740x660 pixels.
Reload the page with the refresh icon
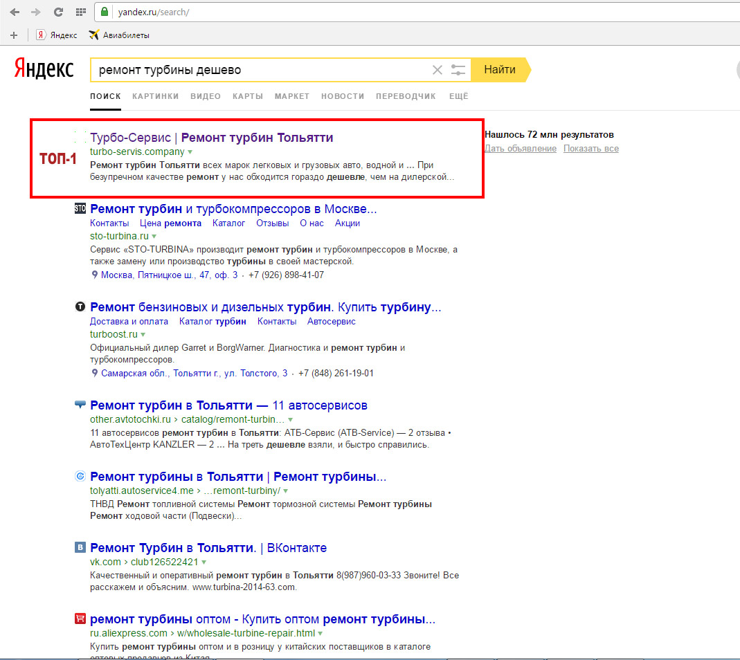pyautogui.click(x=59, y=12)
